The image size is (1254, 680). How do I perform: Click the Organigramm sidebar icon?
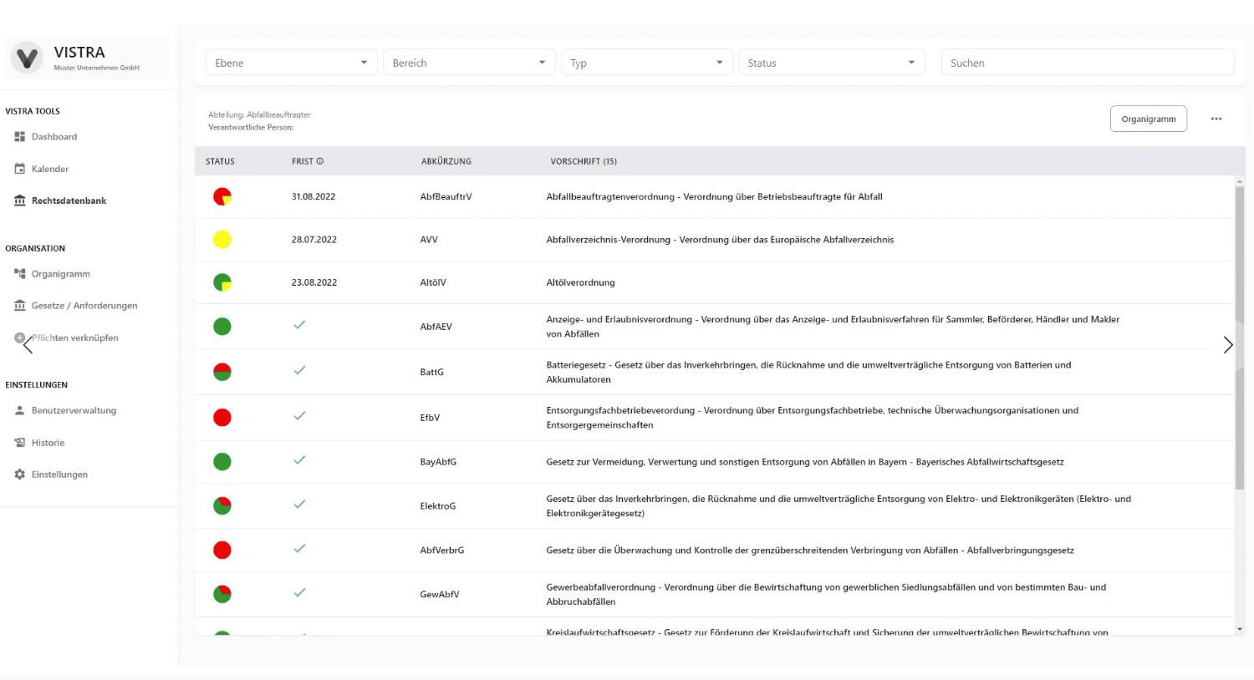[19, 273]
